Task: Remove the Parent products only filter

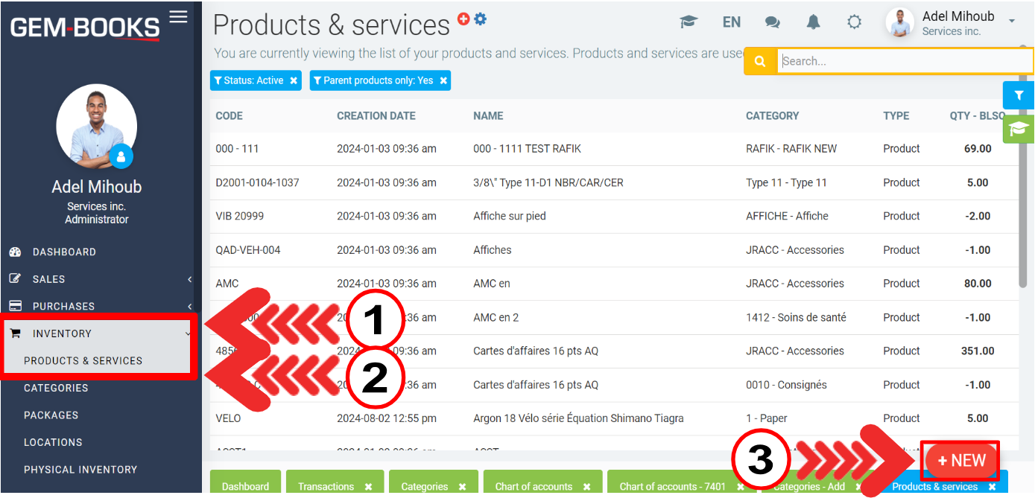Action: click(x=443, y=80)
